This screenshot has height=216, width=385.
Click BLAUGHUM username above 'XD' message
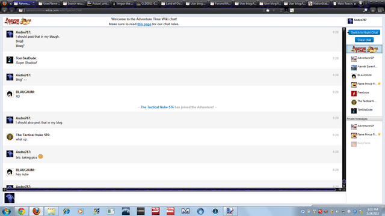[x=25, y=92]
